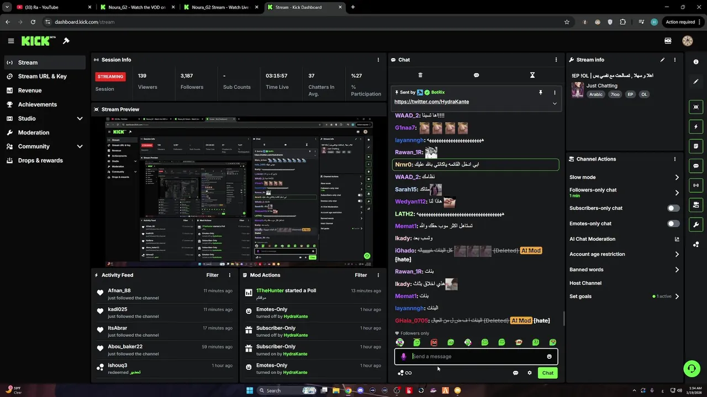This screenshot has height=397, width=707.
Task: Open Activity Feed three-dot menu
Action: 230,275
